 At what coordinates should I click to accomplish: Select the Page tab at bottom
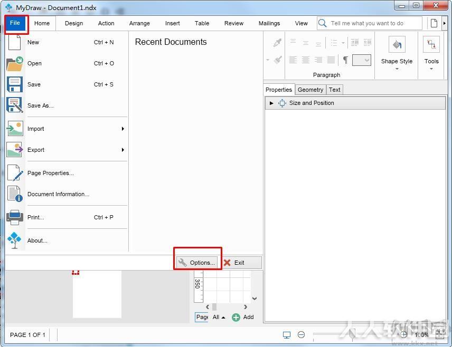point(202,317)
